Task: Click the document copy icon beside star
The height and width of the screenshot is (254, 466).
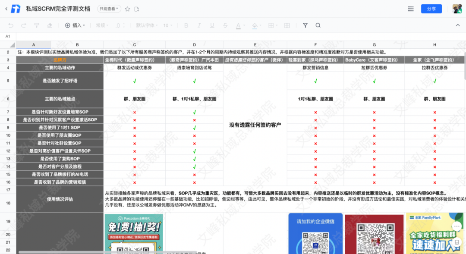Action: 137,9
